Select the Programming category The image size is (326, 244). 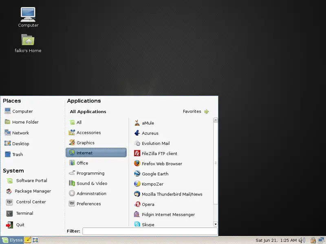click(96, 173)
